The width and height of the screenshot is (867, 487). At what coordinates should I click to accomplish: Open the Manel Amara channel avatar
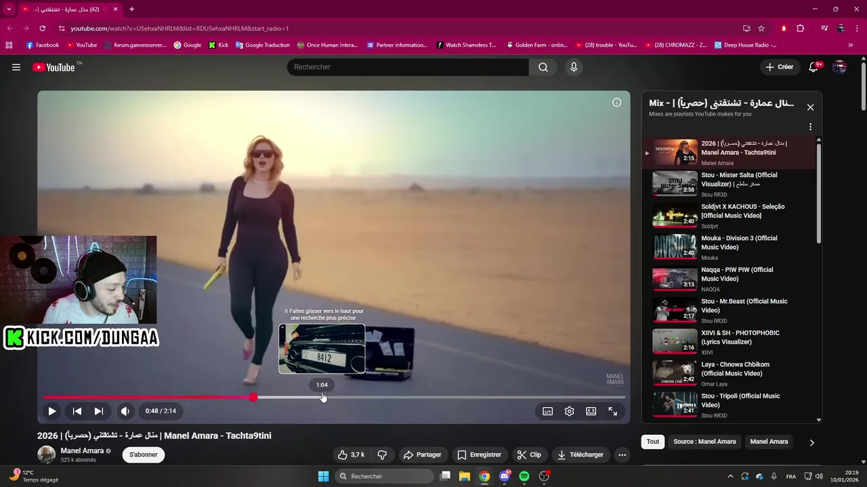coord(46,455)
